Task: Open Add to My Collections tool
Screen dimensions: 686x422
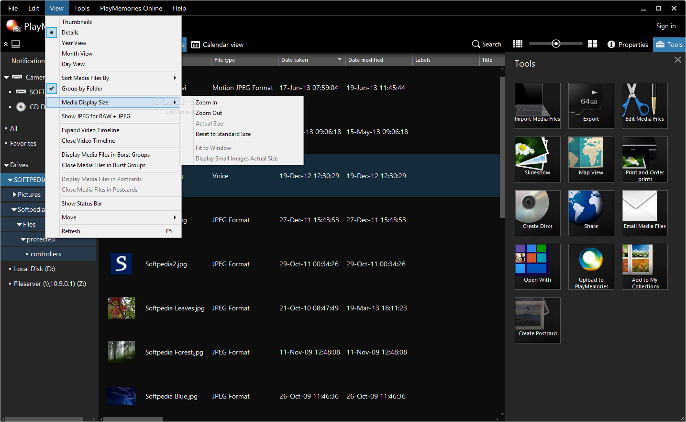Action: click(645, 267)
